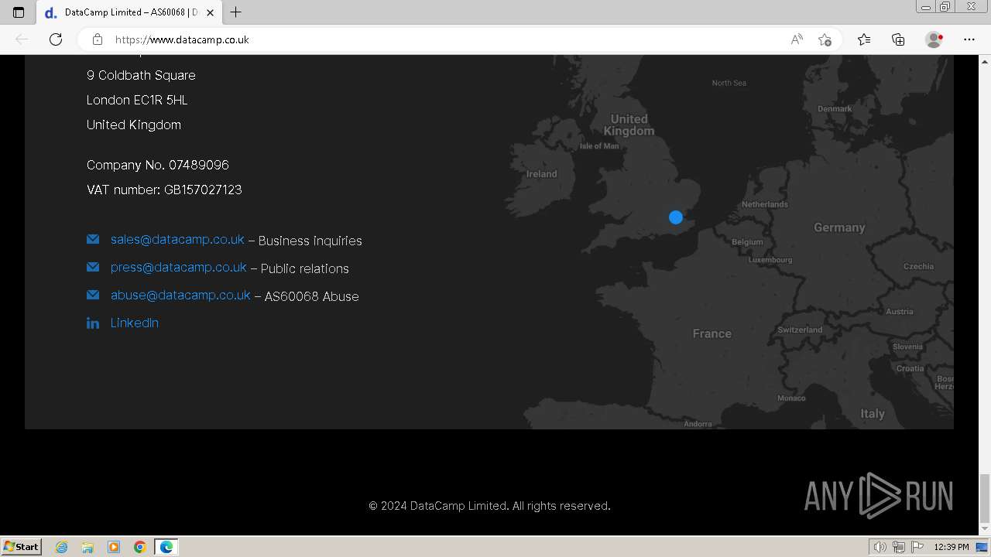This screenshot has height=557, width=991.
Task: Open the Collections icon
Action: pos(898,39)
